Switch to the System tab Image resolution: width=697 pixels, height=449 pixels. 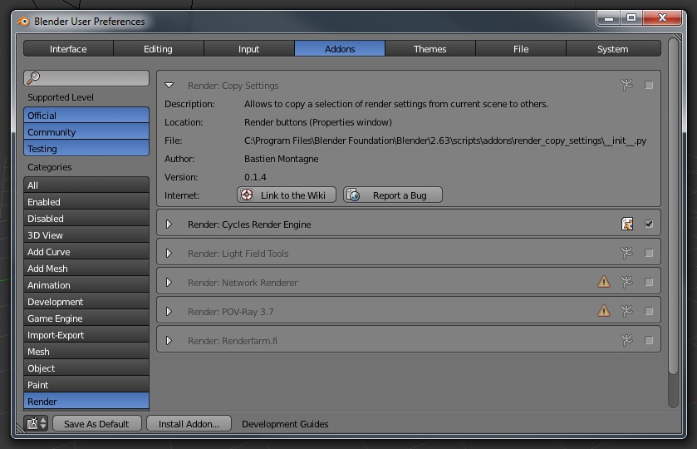[613, 48]
